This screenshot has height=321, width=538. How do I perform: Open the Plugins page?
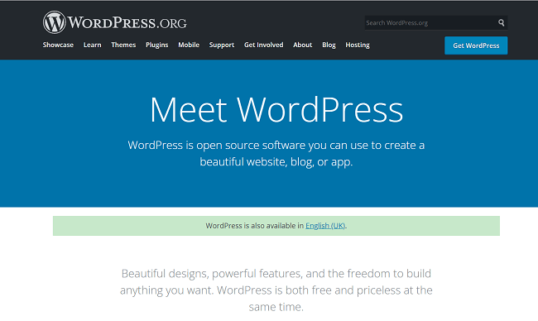click(156, 45)
